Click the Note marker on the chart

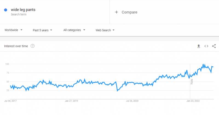pyautogui.click(x=192, y=81)
